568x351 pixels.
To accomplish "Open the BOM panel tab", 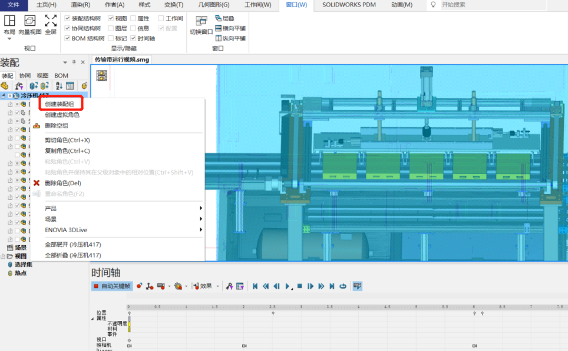I will click(61, 75).
